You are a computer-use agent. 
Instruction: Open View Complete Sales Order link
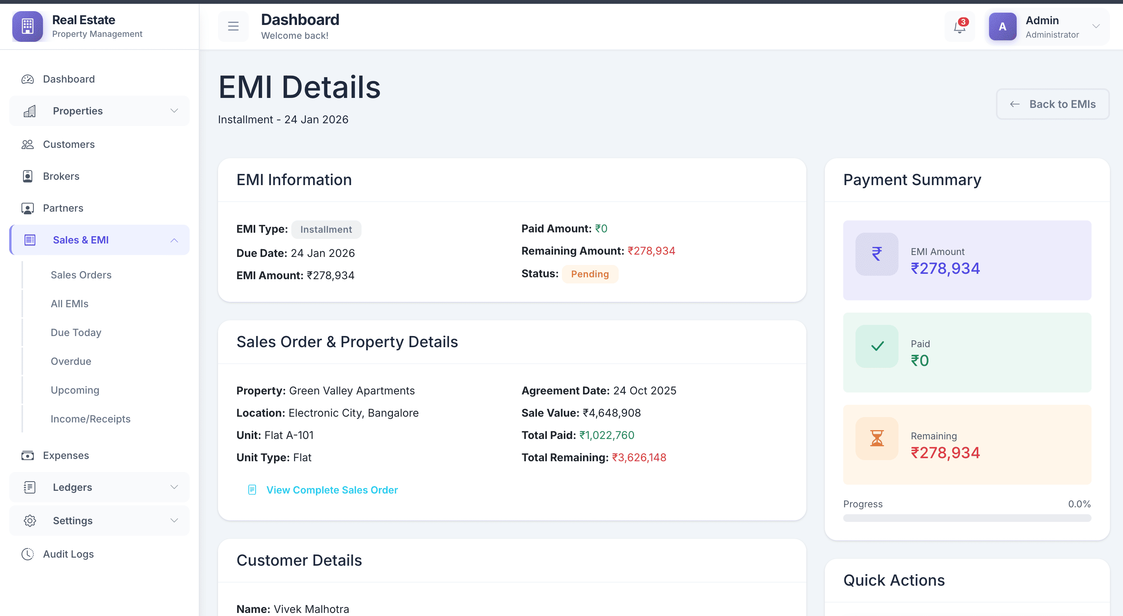[x=332, y=490]
